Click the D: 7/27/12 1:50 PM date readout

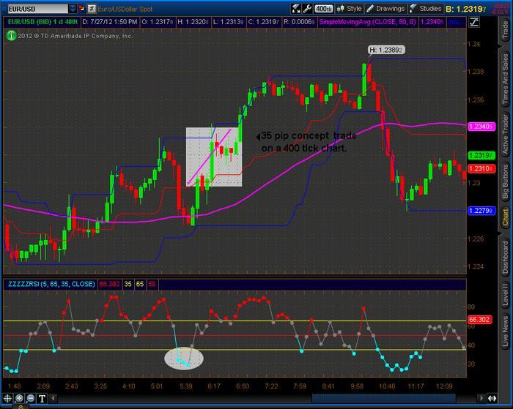[110, 22]
